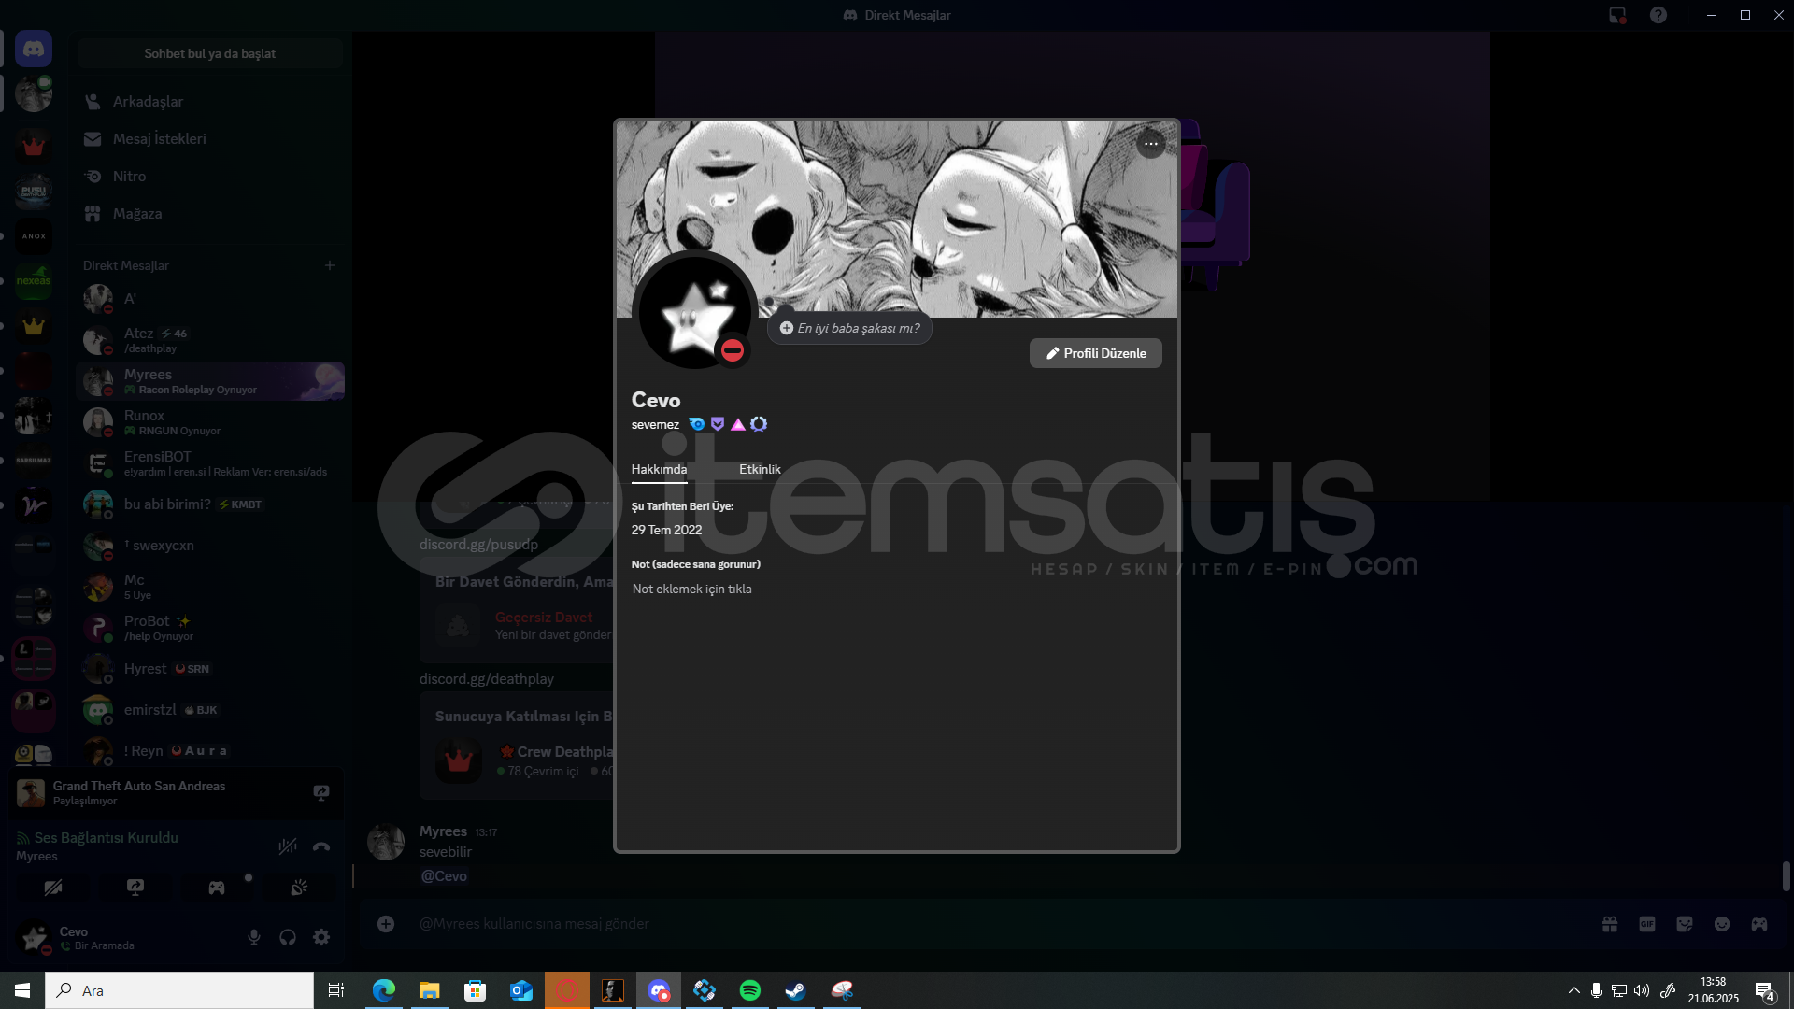
Task: Open the Mc group chat
Action: (x=210, y=587)
